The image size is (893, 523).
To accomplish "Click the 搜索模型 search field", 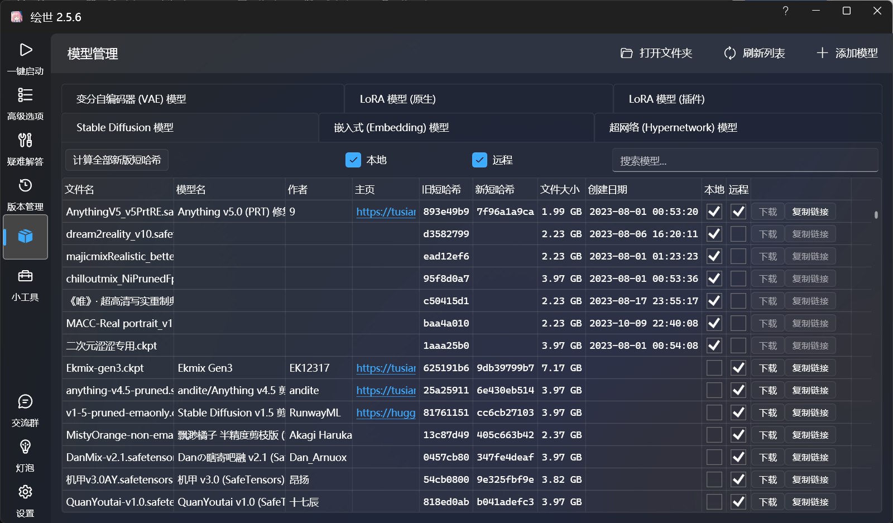I will [x=745, y=160].
